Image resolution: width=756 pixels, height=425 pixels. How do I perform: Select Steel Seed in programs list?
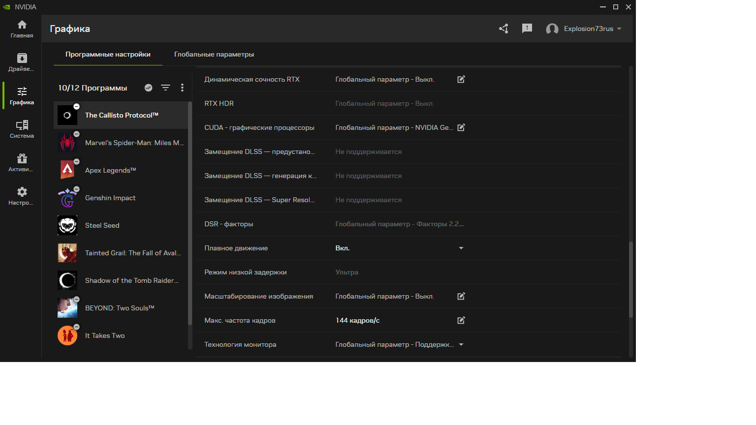(102, 225)
